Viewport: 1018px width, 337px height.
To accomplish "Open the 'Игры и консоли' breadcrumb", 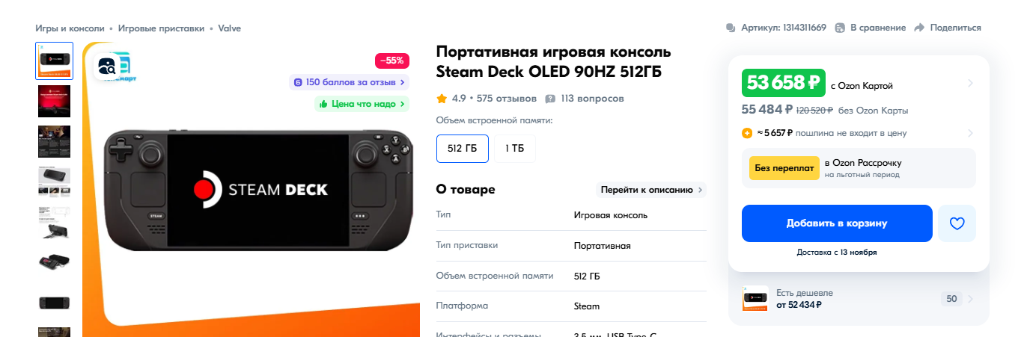I will click(70, 28).
